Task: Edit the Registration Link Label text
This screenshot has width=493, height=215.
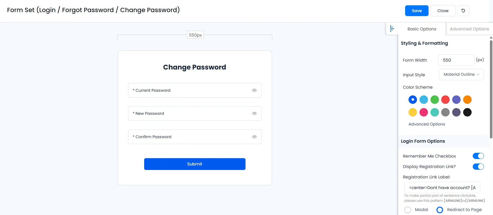Action: click(x=442, y=187)
